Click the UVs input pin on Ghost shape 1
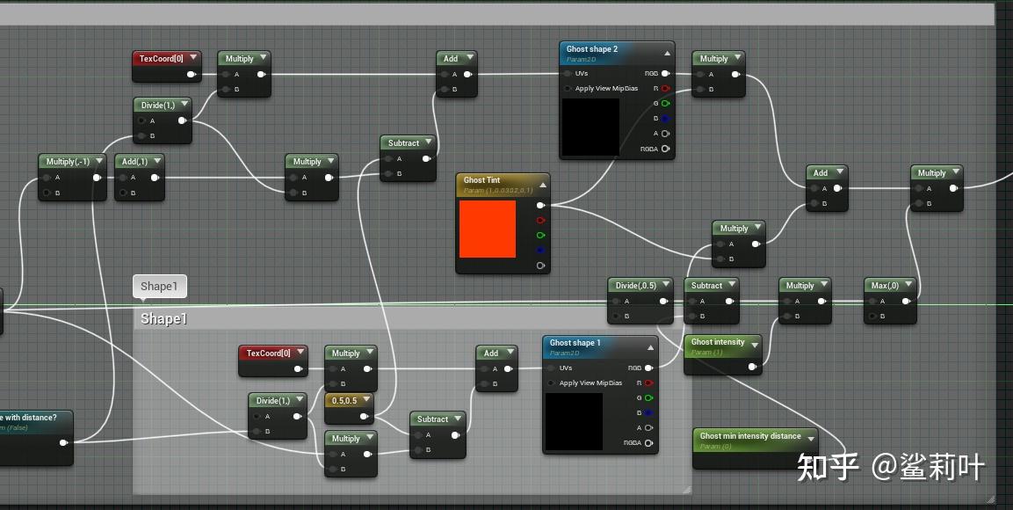This screenshot has height=510, width=1013. pyautogui.click(x=550, y=368)
